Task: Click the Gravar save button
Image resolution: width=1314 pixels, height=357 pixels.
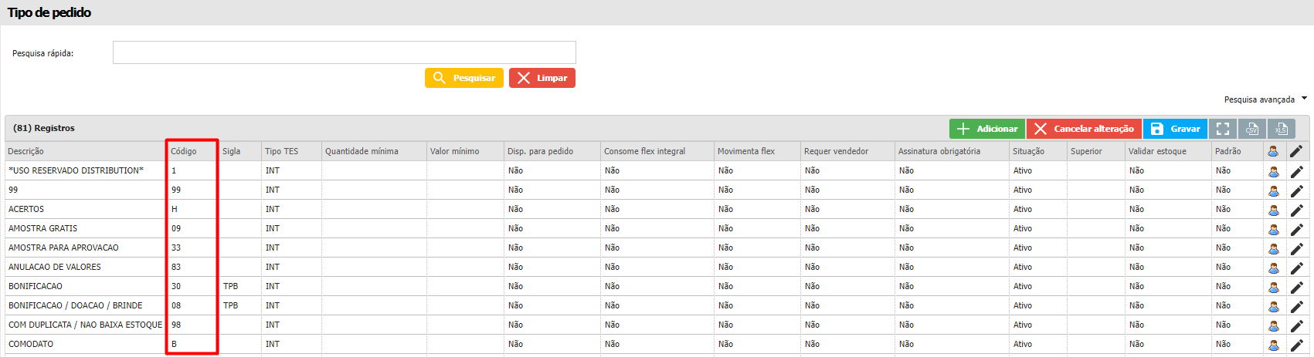Action: [1175, 129]
